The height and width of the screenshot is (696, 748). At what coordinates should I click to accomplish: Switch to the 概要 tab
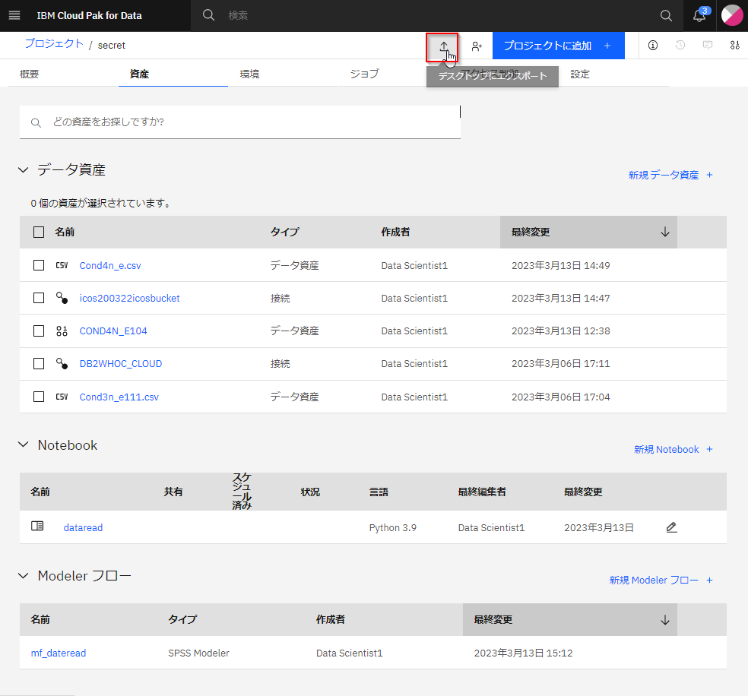(30, 74)
